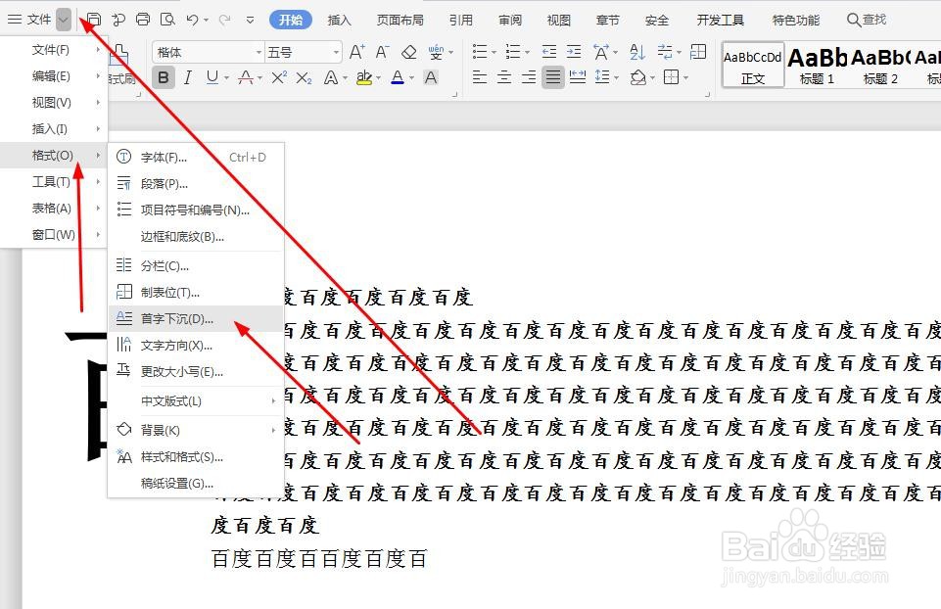
Task: Open borders dropdown
Action: (x=685, y=78)
